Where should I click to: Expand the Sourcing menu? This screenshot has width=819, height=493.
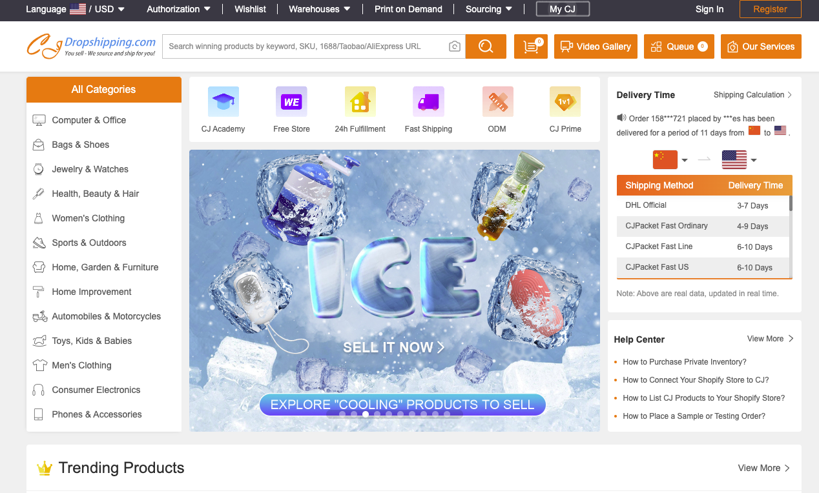[x=489, y=9]
